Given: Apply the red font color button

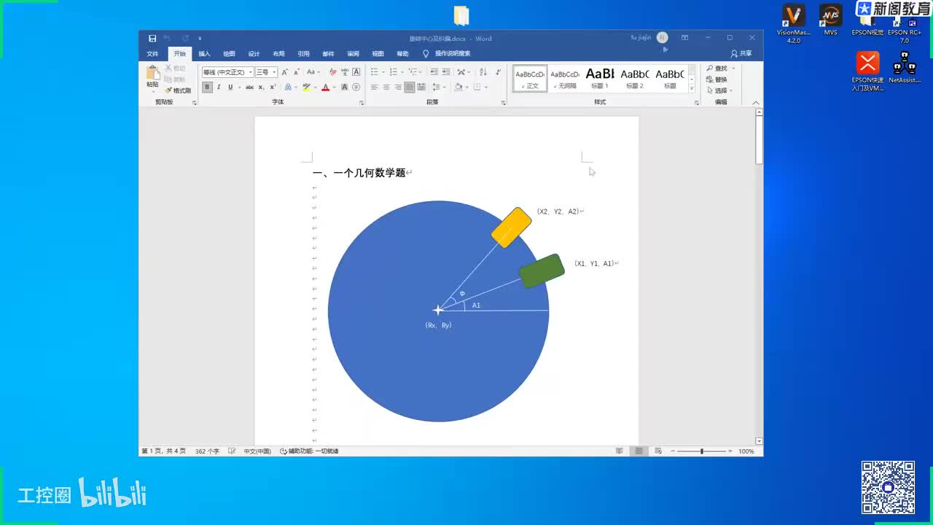Looking at the screenshot, I should click(325, 87).
